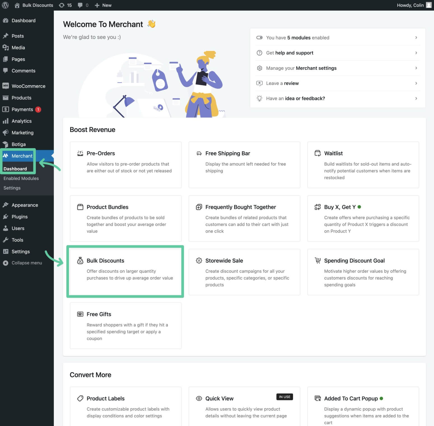This screenshot has width=434, height=426.
Task: Click the Users icon in sidebar
Action: pyautogui.click(x=6, y=228)
